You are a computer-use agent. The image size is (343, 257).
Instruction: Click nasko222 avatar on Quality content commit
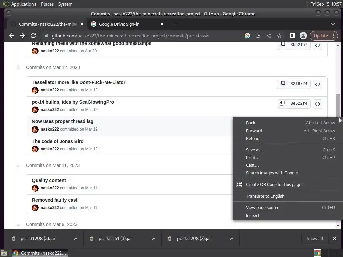coord(35,188)
